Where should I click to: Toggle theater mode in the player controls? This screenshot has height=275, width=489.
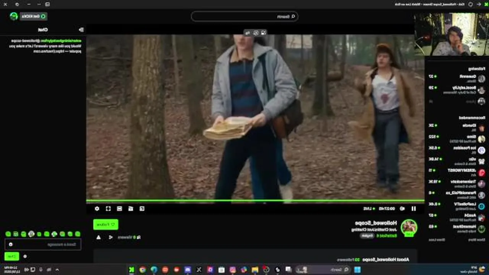coord(119,209)
